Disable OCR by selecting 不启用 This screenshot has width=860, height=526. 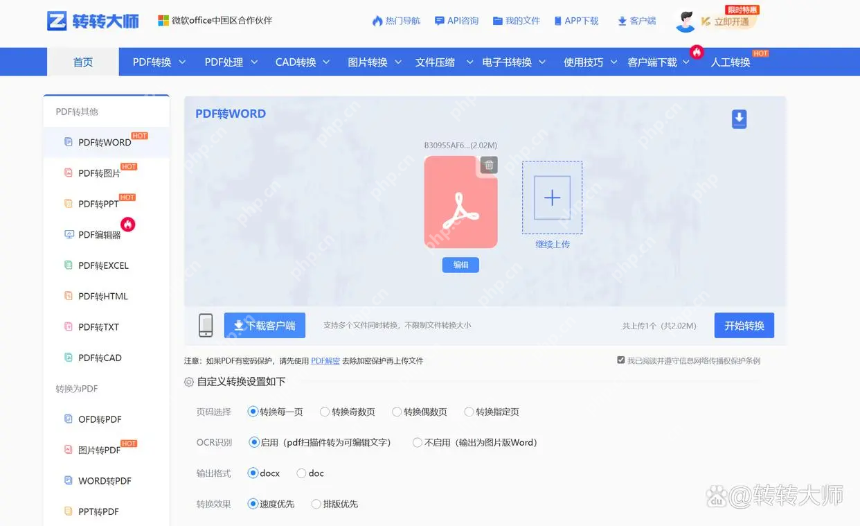[417, 442]
